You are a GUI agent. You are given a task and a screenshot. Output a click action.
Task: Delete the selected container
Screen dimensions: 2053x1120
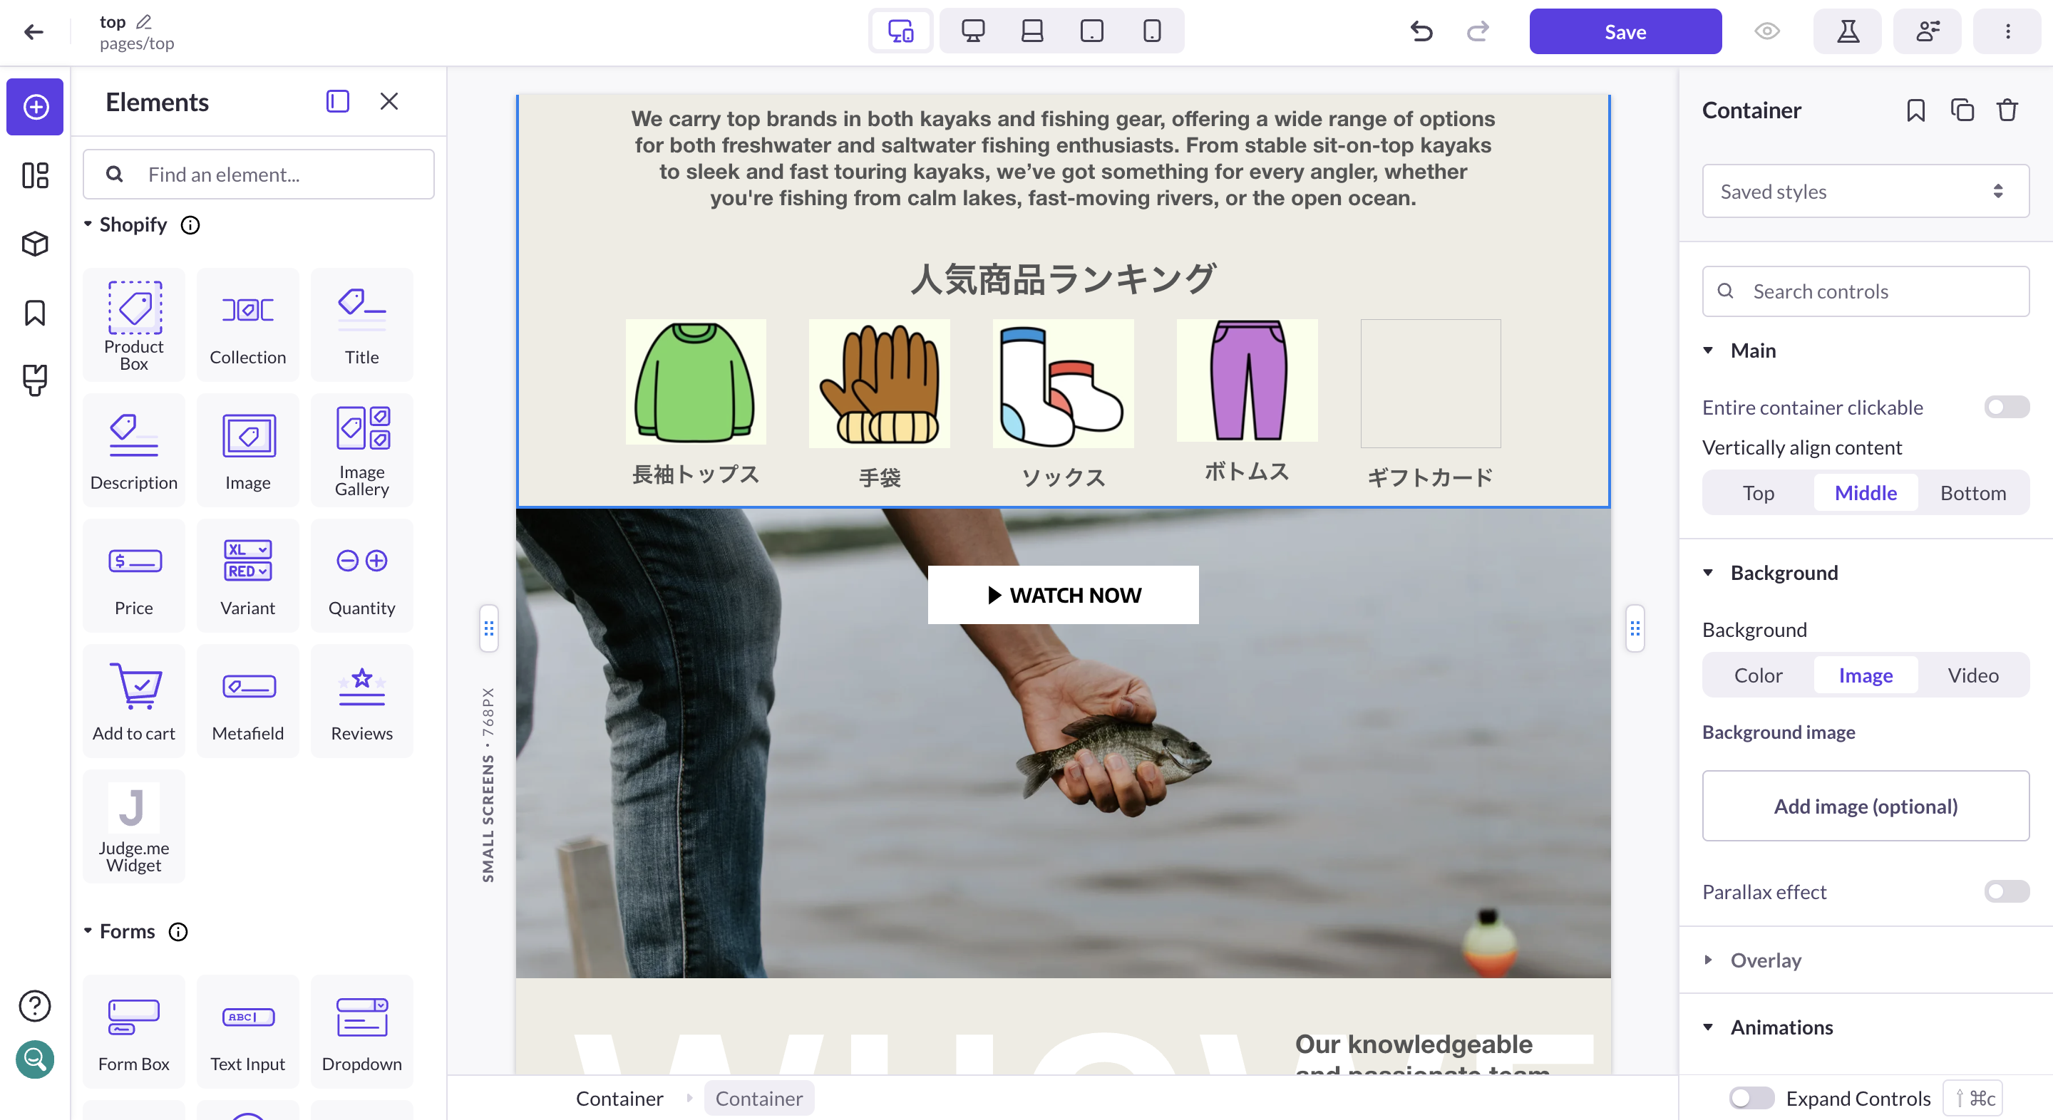pos(2007,110)
